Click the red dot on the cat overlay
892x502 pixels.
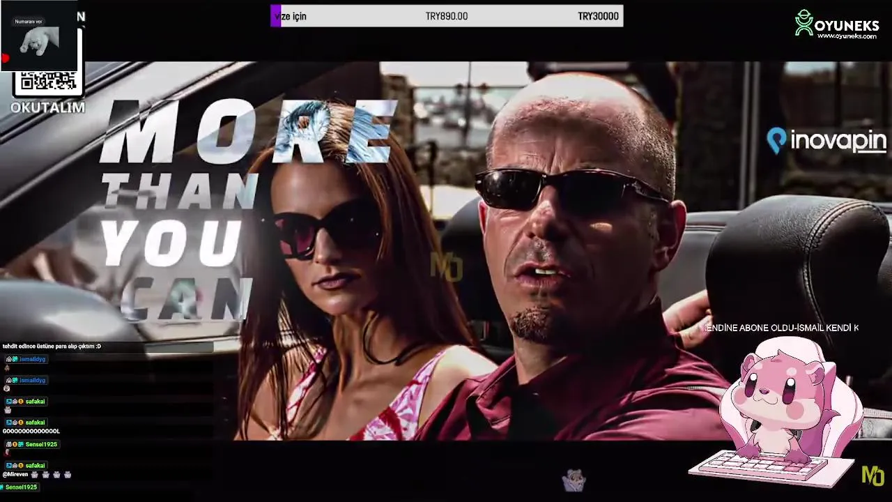4,59
